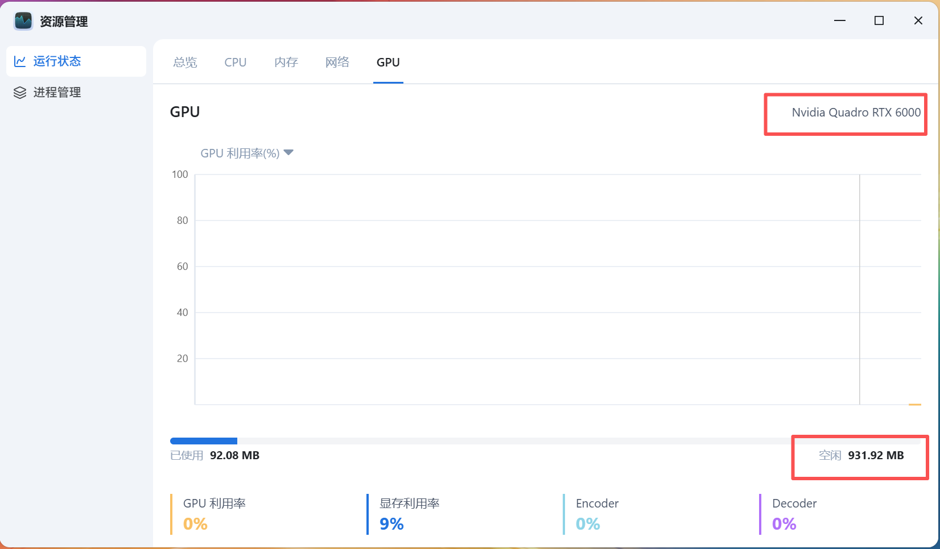Select the GPU tab
The height and width of the screenshot is (549, 940).
[x=388, y=63]
